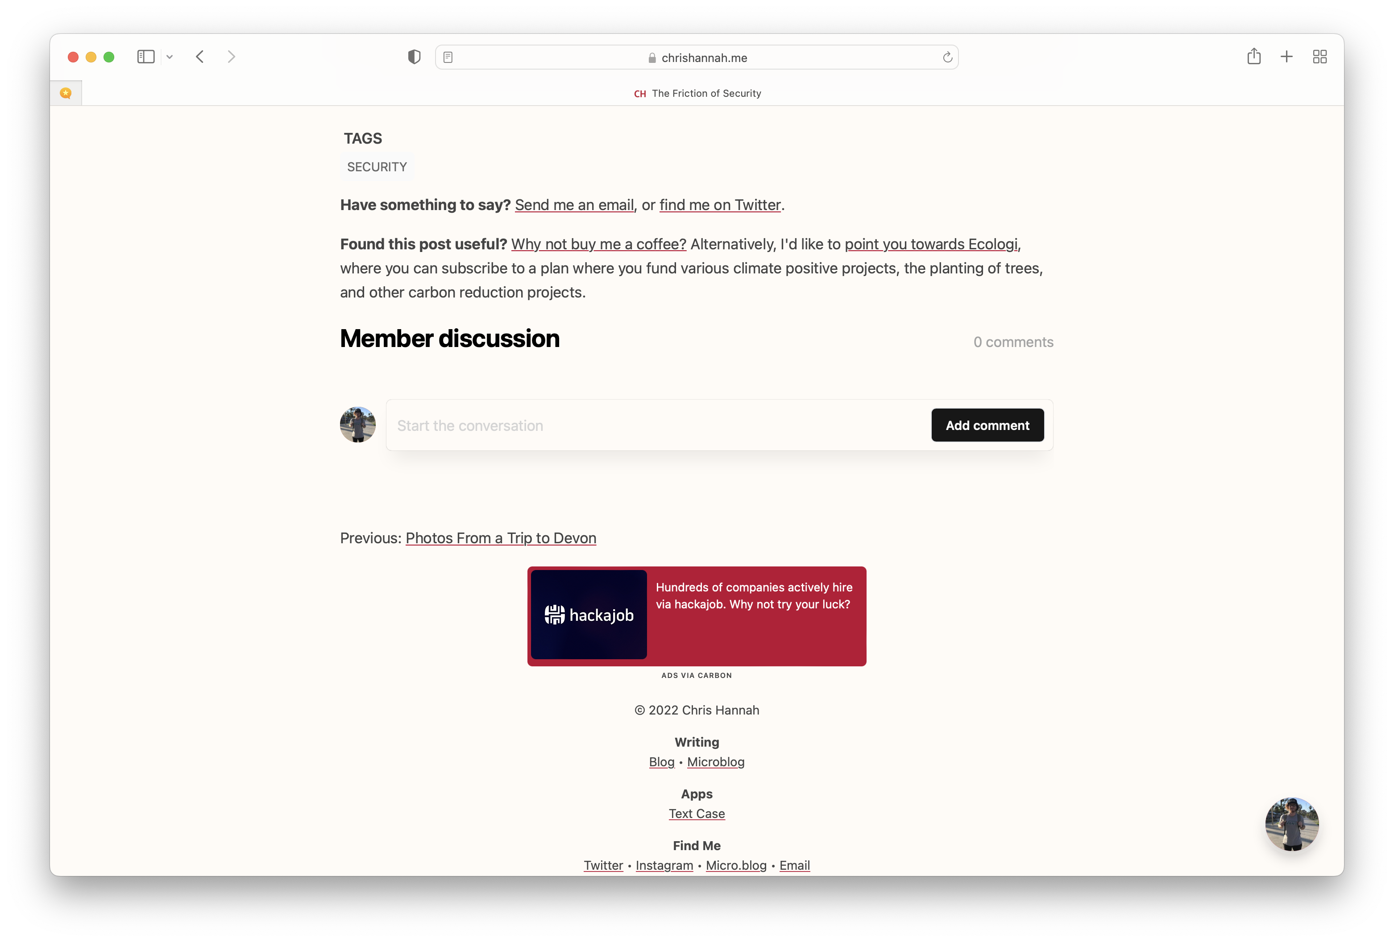
Task: Open Why not buy me a coffee link
Action: tap(599, 244)
